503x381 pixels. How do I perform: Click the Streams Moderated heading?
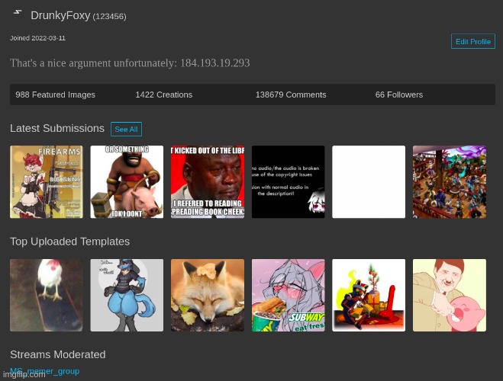click(x=58, y=354)
